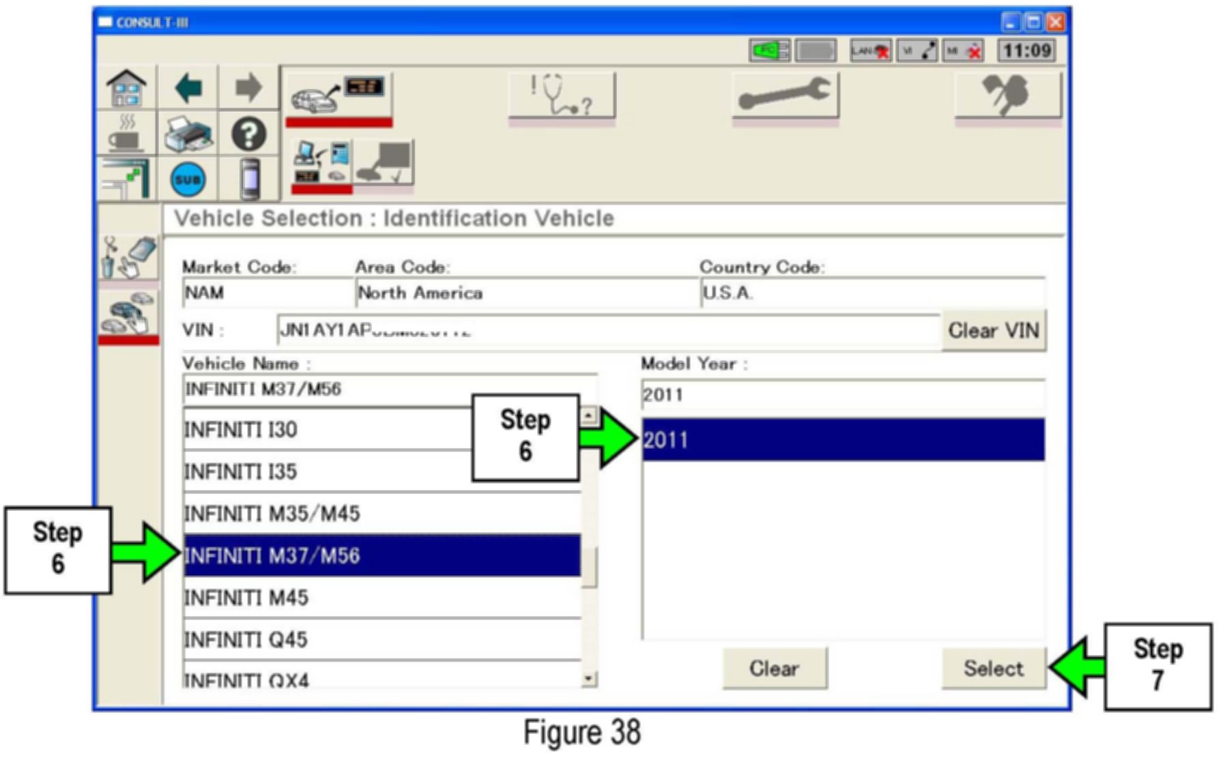Click vehicle list scrollbar up arrow
The width and height of the screenshot is (1225, 762).
point(590,416)
